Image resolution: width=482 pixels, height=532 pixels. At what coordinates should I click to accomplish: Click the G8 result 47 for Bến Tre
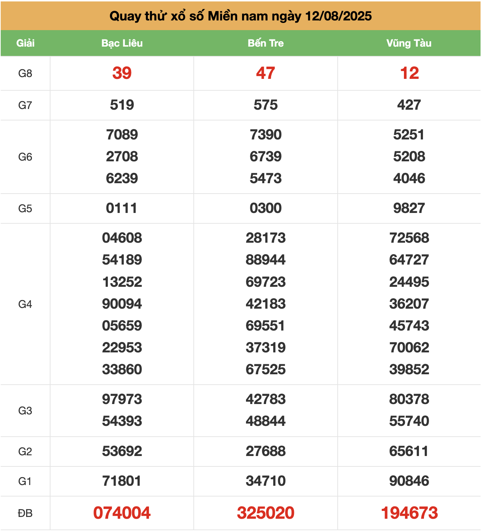266,73
